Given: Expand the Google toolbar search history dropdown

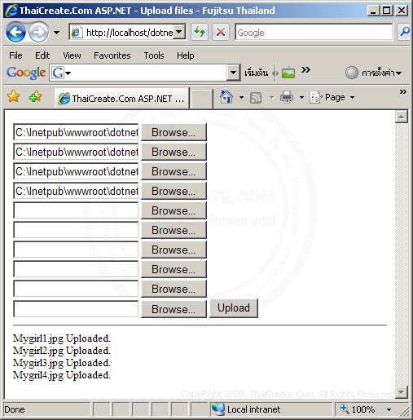Looking at the screenshot, I should (233, 73).
